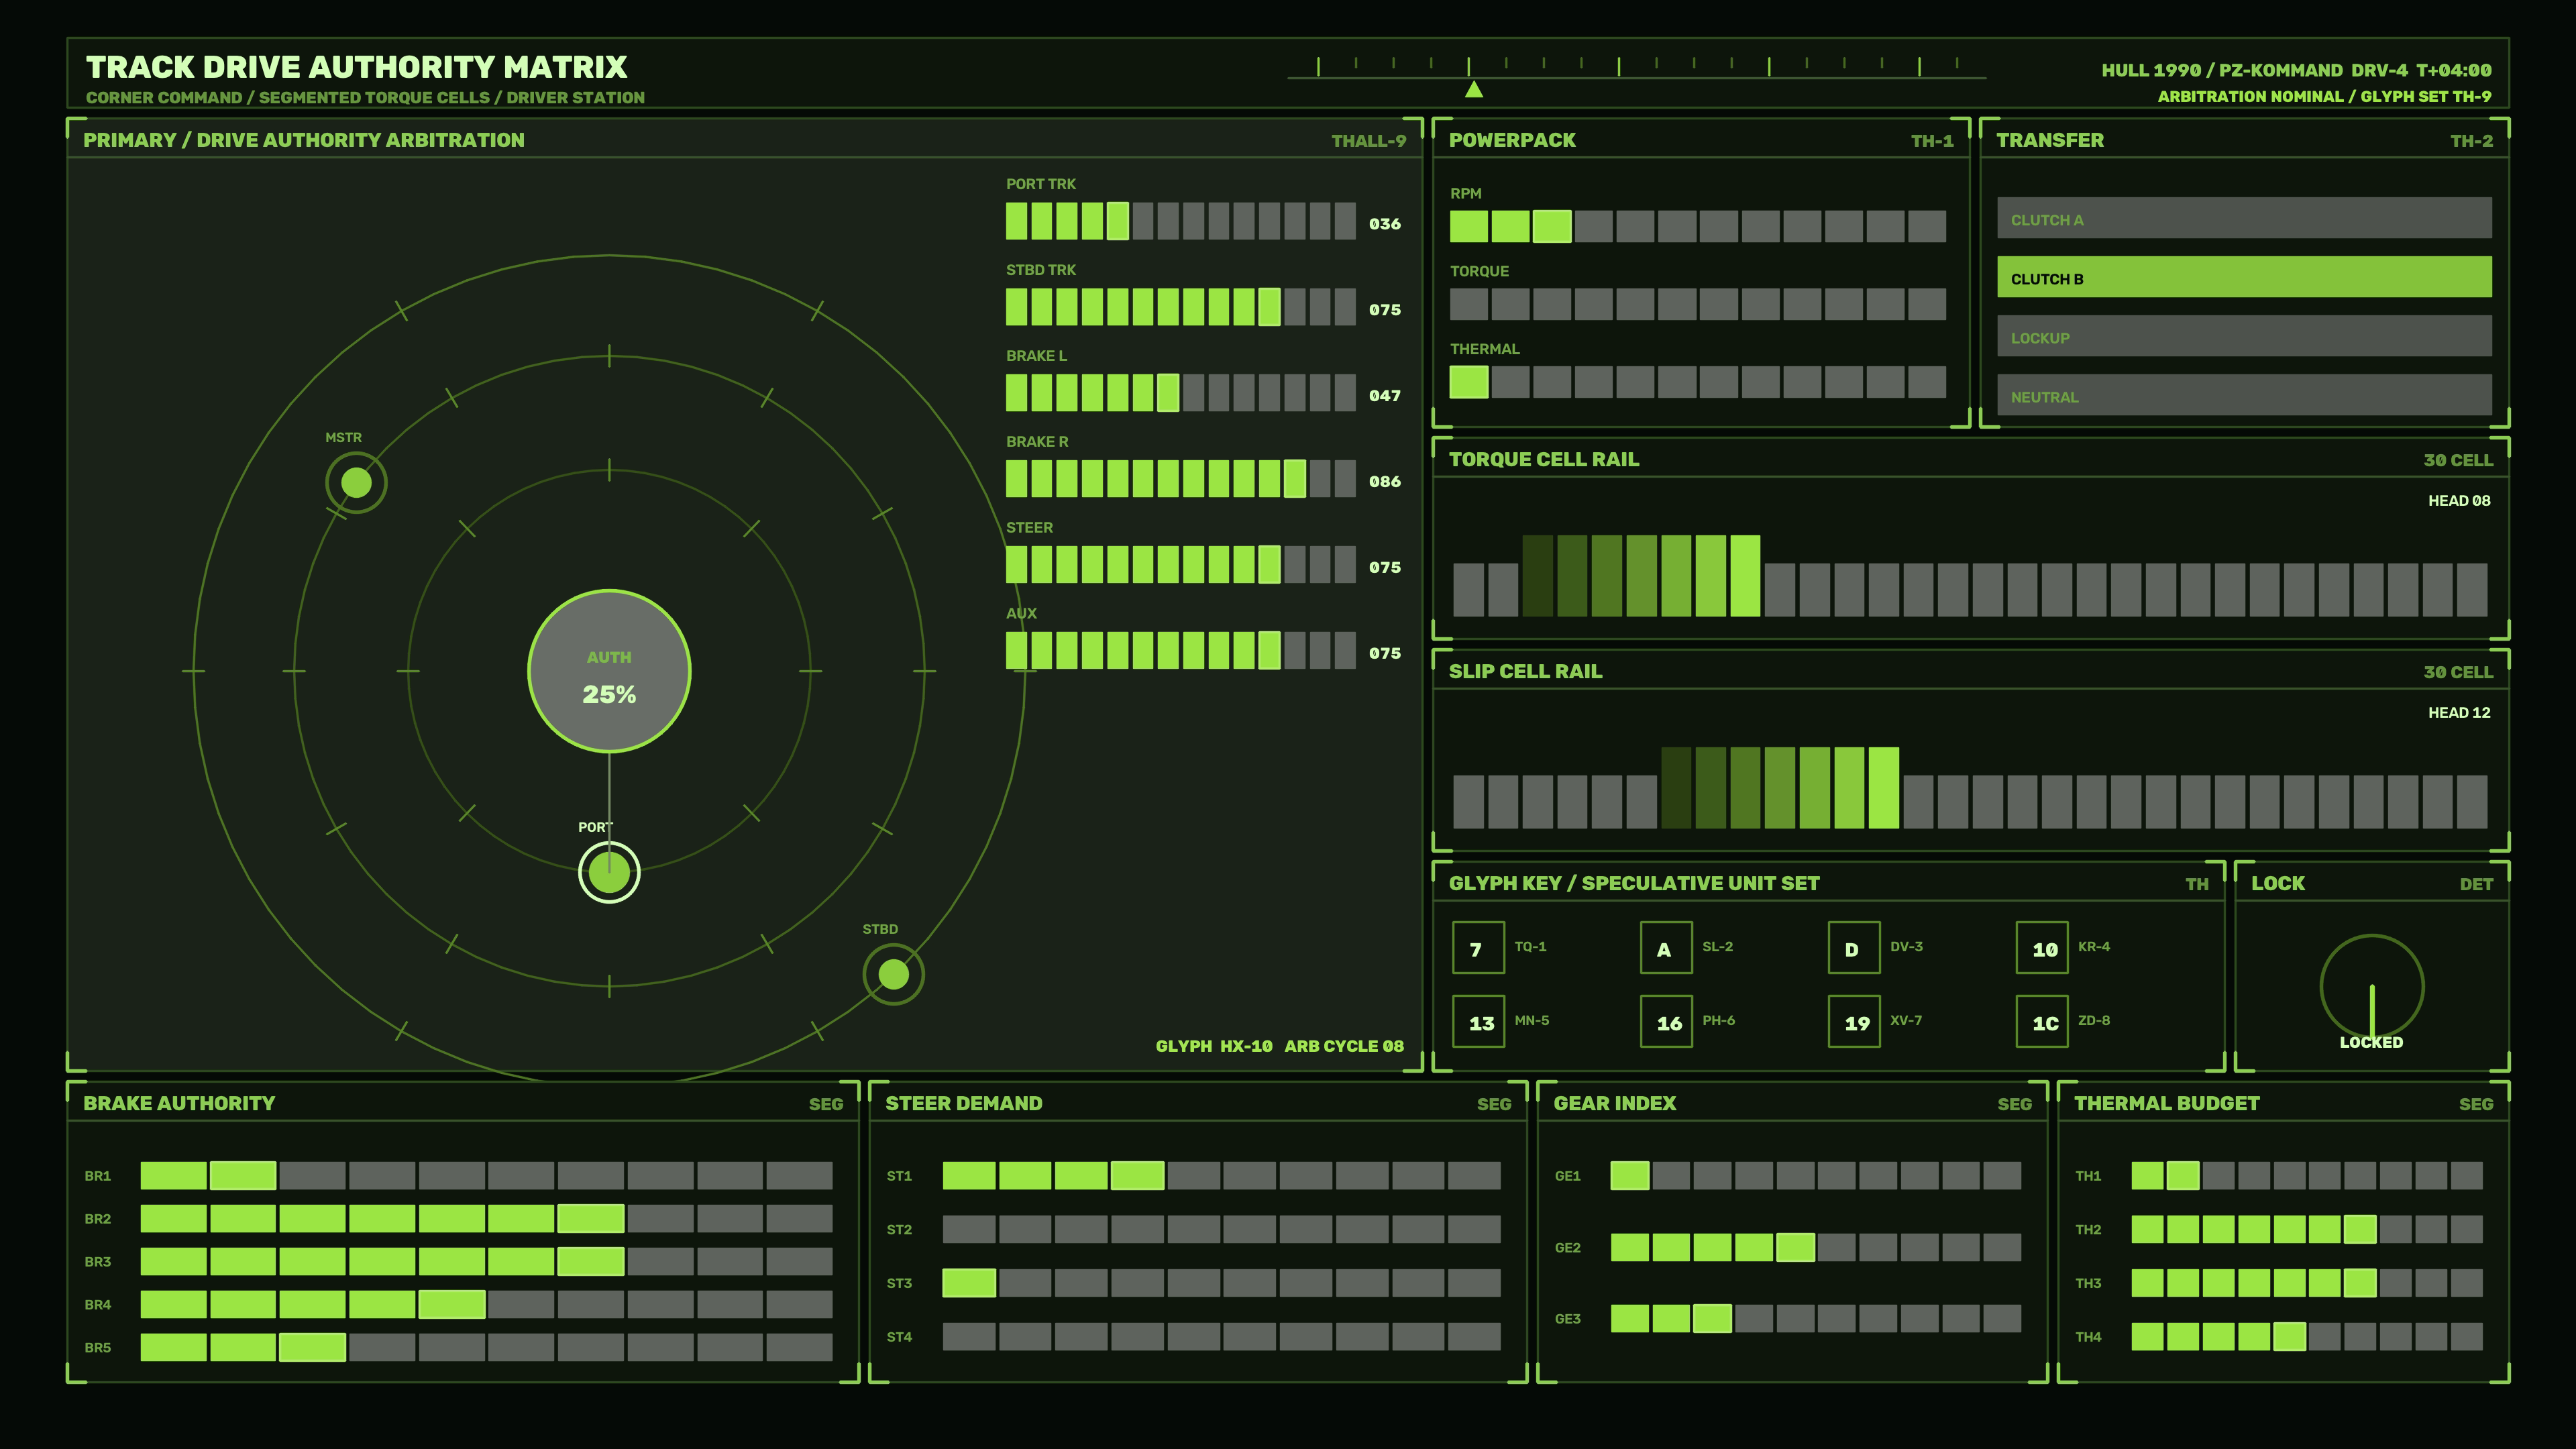The height and width of the screenshot is (1449, 2576).
Task: Select glyph key 10 for KR-4
Action: click(2042, 948)
